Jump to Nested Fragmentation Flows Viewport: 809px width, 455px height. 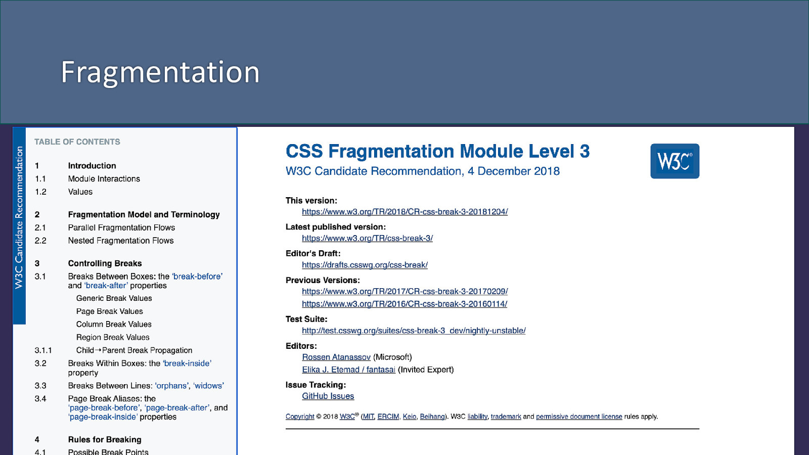coord(121,241)
